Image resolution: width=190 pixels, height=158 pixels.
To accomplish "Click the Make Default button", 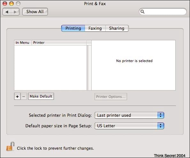I will pos(41,96).
